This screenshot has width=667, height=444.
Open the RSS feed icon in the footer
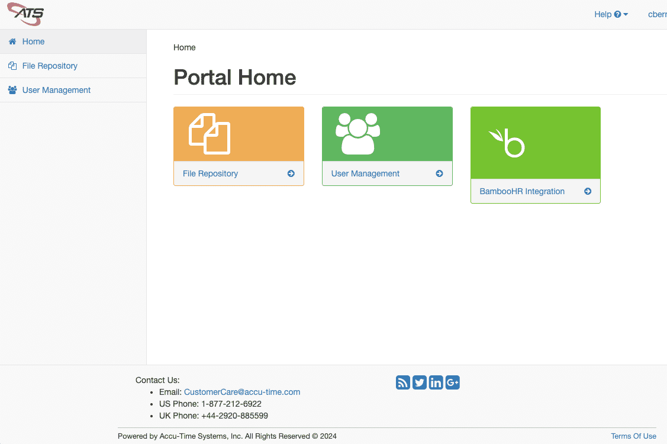(x=403, y=382)
